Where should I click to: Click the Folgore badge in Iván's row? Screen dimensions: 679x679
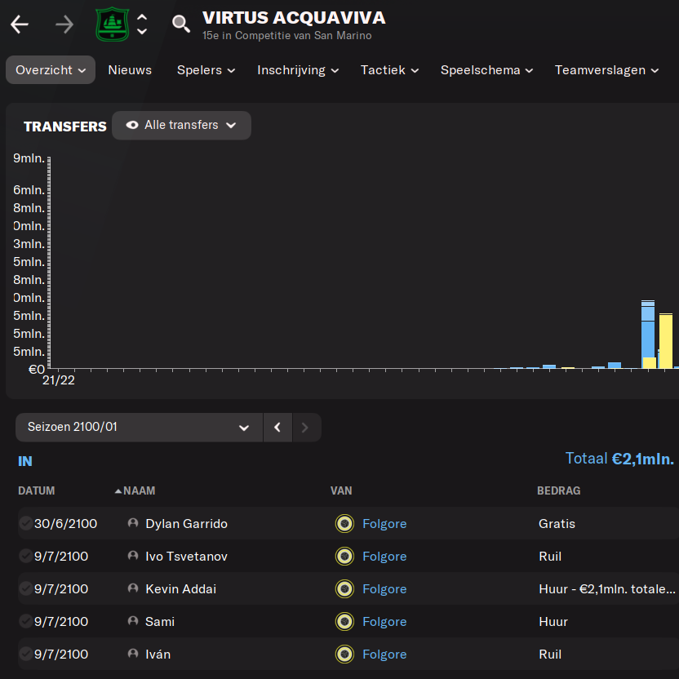[344, 654]
